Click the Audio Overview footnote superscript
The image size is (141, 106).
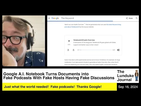tap(85, 24)
